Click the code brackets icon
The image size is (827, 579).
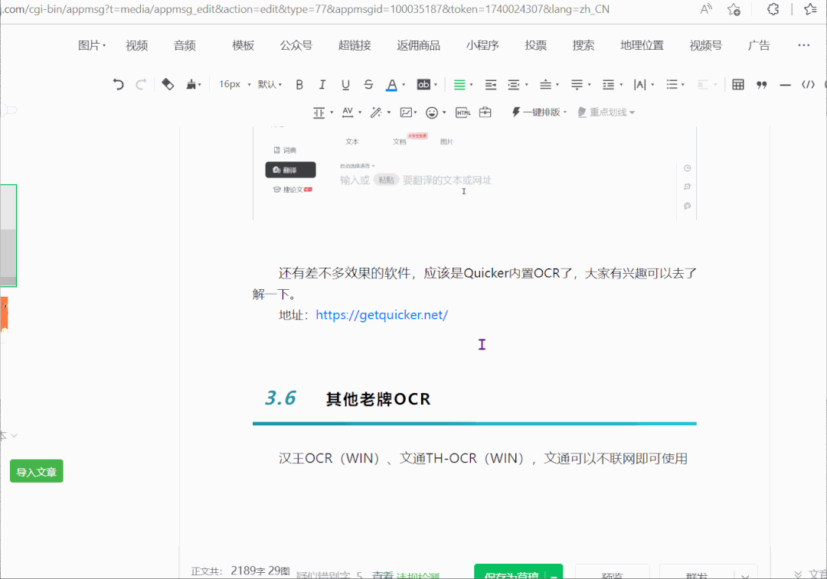[808, 84]
